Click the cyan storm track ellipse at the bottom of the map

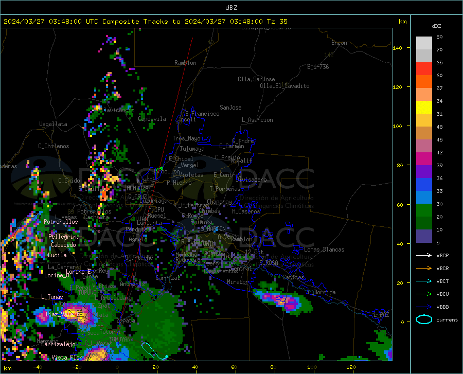(153, 351)
